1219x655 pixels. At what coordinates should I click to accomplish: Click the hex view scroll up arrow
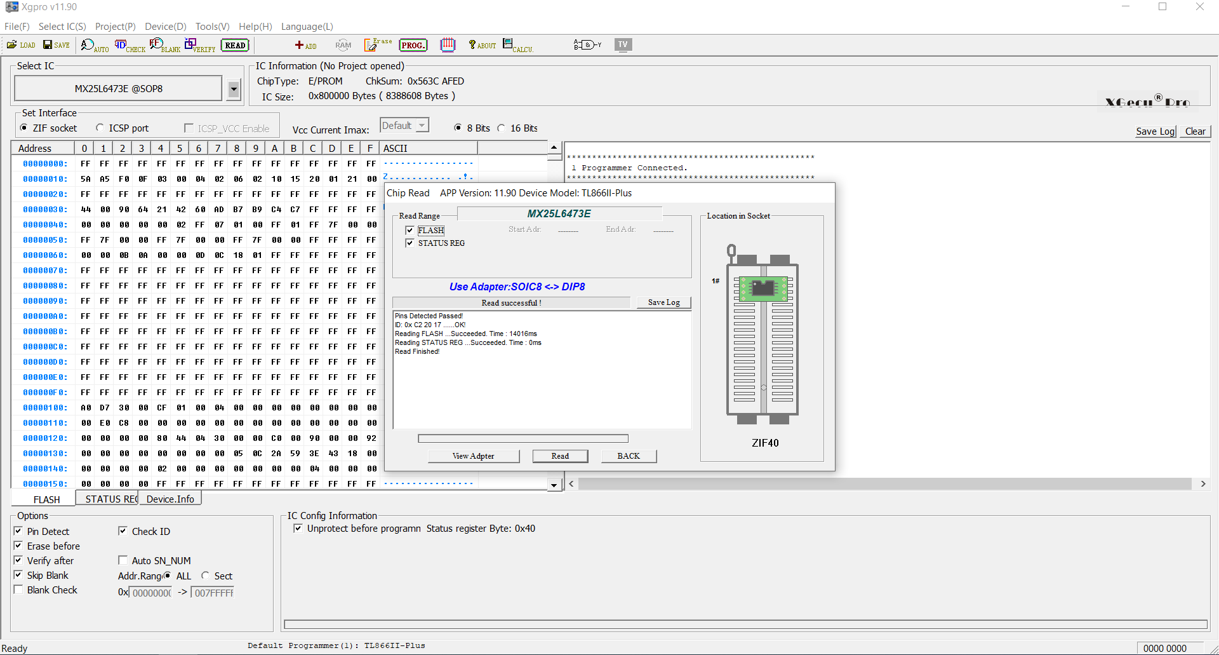point(554,147)
